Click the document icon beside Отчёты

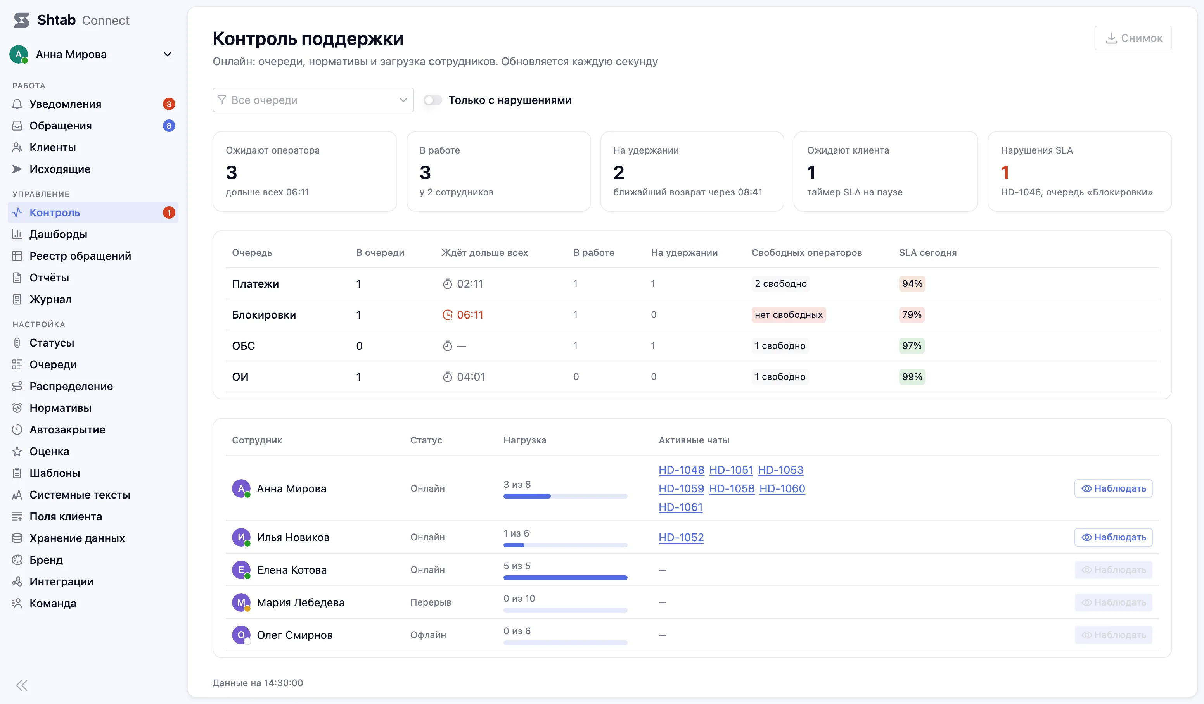coord(17,278)
